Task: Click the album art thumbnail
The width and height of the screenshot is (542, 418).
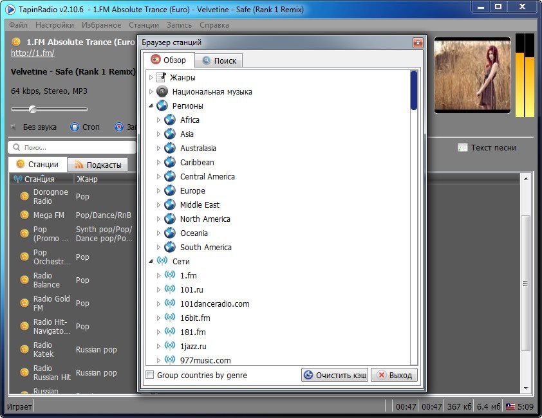Action: 472,75
